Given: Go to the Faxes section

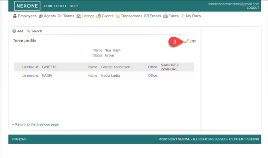Looking at the screenshot, I should coord(174,16).
